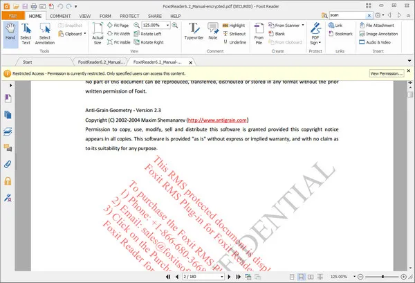
Task: Open the antigrain.com hyperlink
Action: point(217,120)
